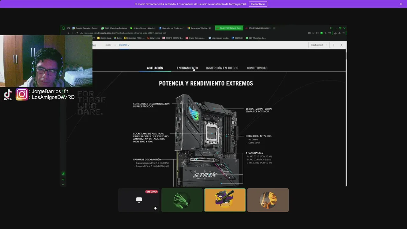The image size is (407, 229).
Task: Select the CONECTIVIDAD section tab
Action: (257, 68)
